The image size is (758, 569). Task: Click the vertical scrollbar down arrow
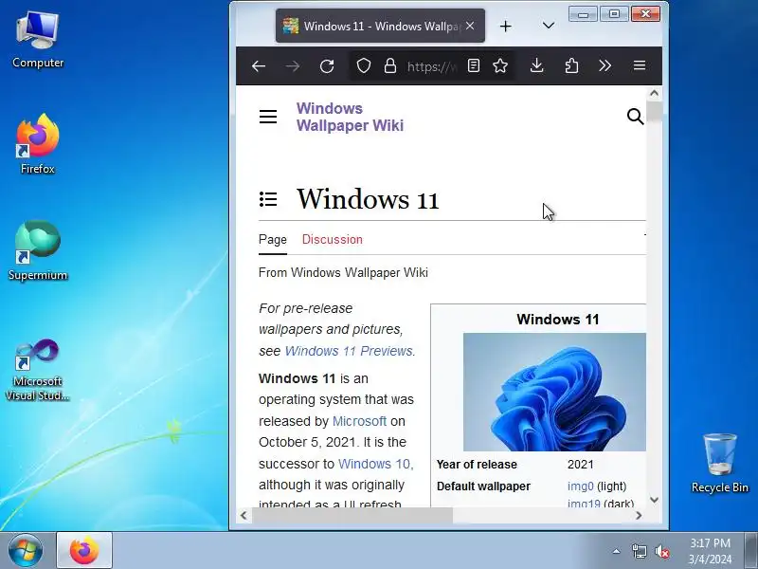coord(654,500)
